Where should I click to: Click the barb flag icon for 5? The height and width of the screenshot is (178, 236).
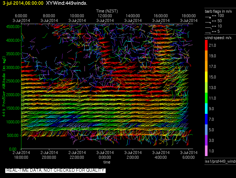(208, 33)
